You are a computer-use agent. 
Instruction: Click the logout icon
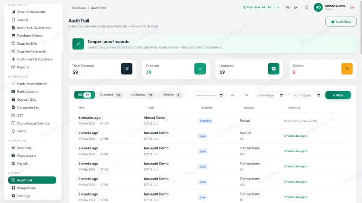(x=352, y=8)
